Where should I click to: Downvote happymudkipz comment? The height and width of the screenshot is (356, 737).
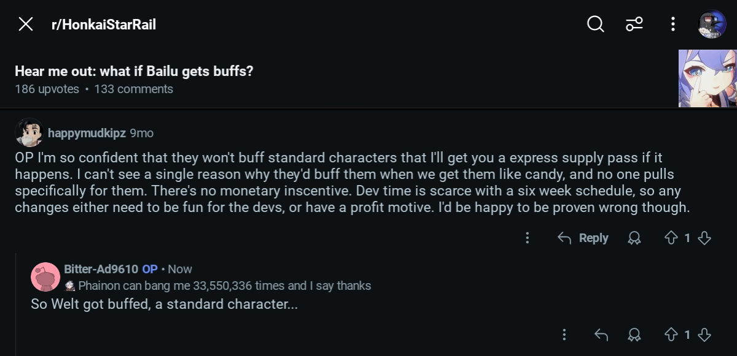(x=704, y=238)
